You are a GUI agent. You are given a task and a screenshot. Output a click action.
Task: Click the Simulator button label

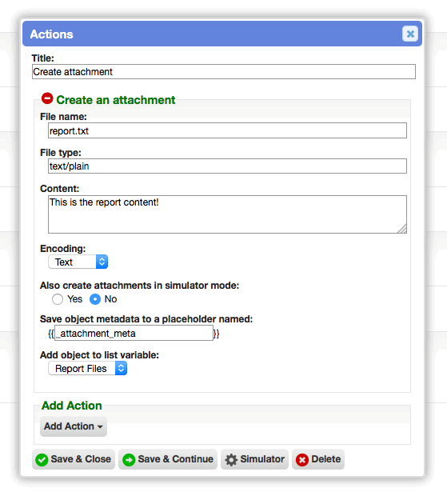(x=262, y=459)
